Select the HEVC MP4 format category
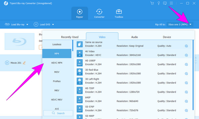The height and width of the screenshot is (119, 199). coord(57,63)
